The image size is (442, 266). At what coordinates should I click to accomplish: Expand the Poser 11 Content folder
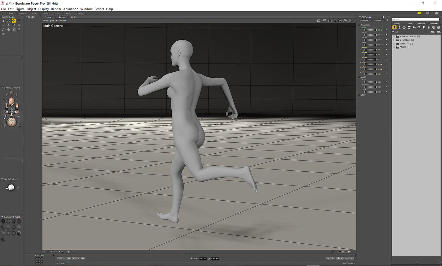tap(394, 37)
